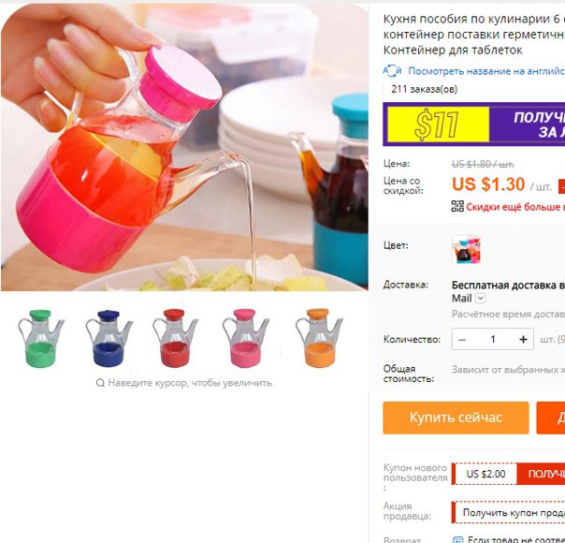Decrease quantity with the minus button
565x543 pixels.
(462, 339)
